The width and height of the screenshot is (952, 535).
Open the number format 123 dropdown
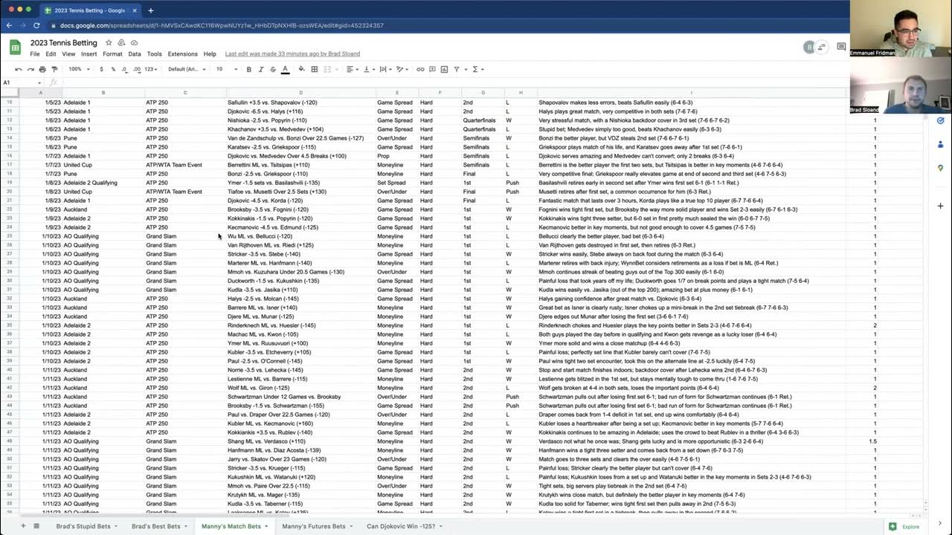151,69
